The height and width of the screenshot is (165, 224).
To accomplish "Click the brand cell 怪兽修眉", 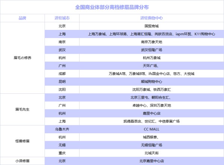I will point(22,141).
